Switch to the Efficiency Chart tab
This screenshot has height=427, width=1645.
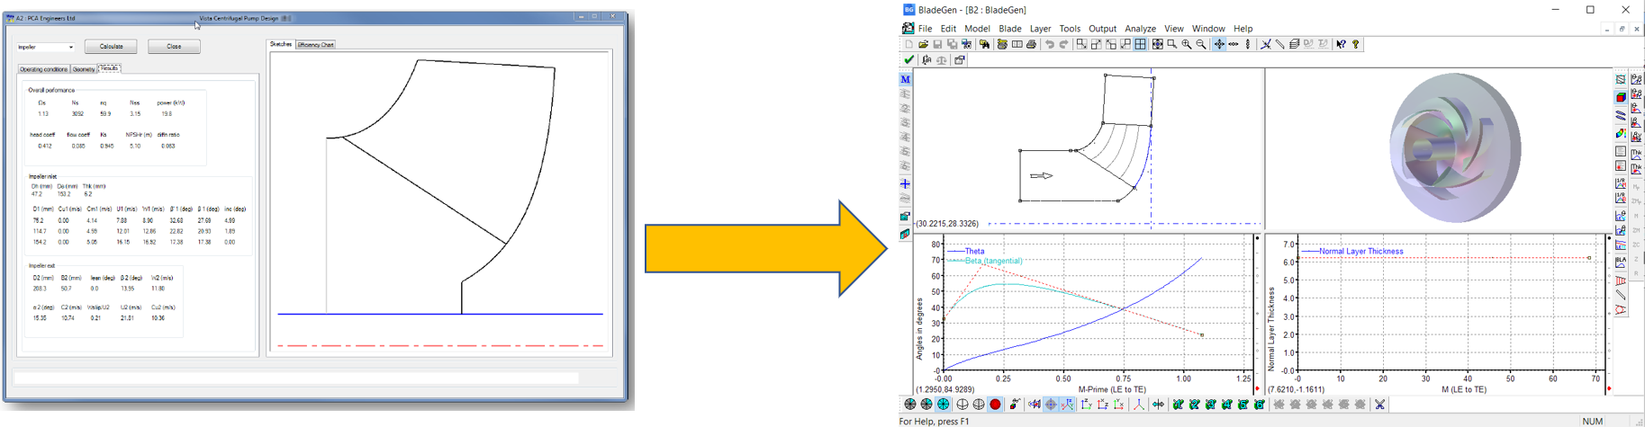click(316, 44)
